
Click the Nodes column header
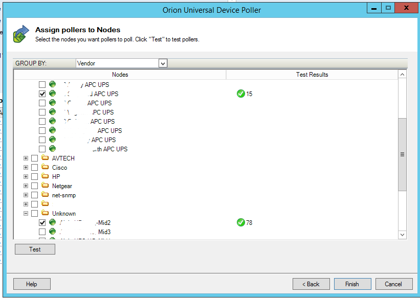pos(120,75)
